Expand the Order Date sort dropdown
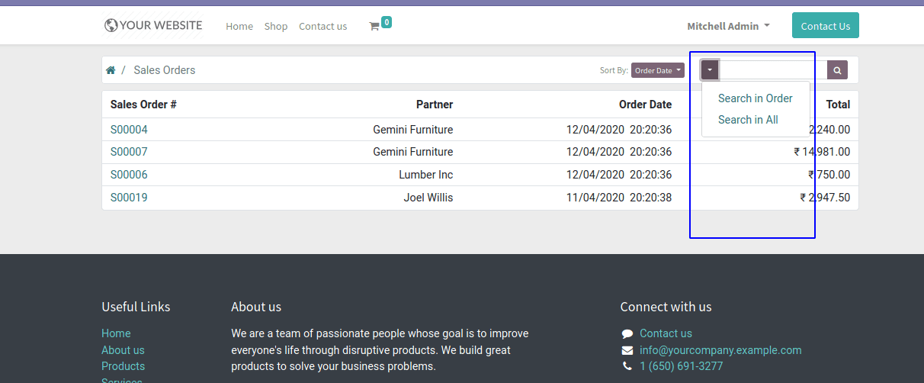The image size is (924, 383). point(657,70)
